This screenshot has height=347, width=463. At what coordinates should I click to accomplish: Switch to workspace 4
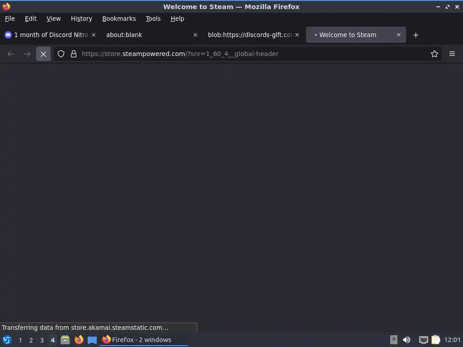(52, 340)
